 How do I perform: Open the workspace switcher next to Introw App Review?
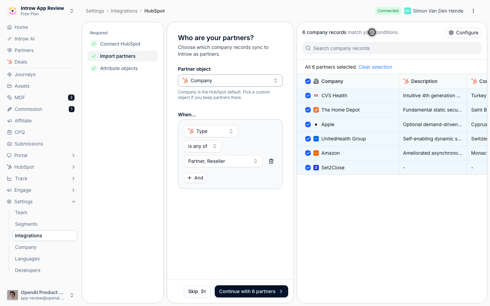click(72, 11)
